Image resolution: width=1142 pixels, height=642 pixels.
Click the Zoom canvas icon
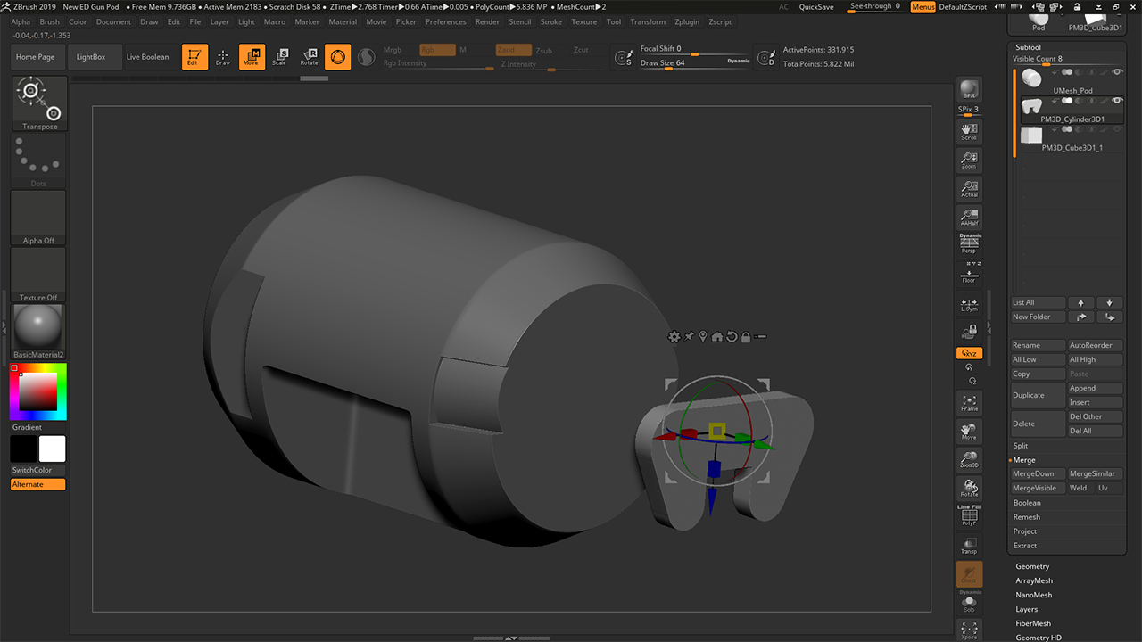click(969, 160)
